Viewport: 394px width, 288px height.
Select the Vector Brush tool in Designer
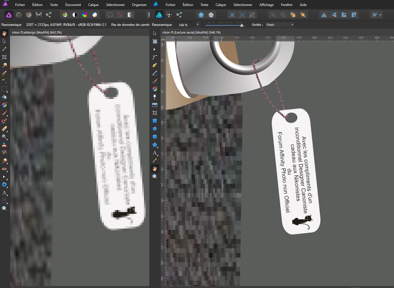(155, 81)
